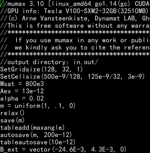Click the Aex = 13e-12 line

tap(22, 91)
